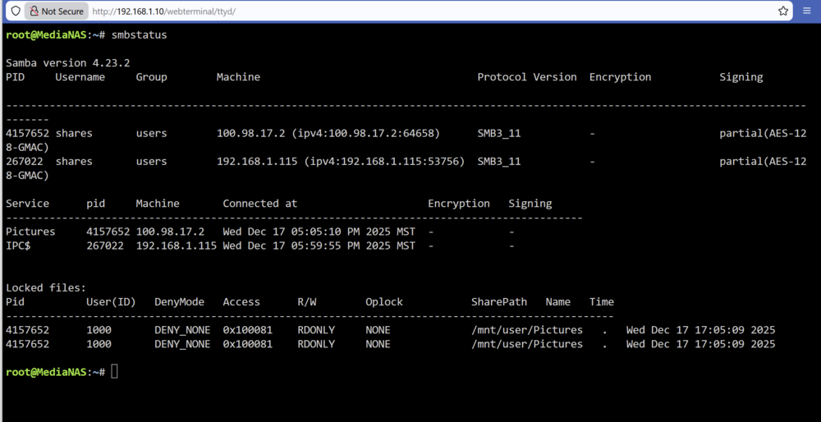Click the 'SharePath' column header

pos(499,302)
